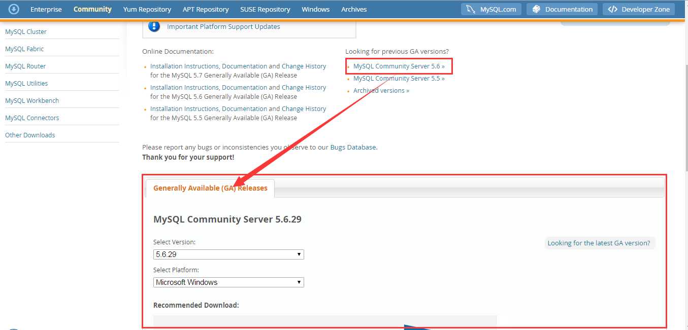Open Installation Instructions for MySQL 5.5 release
This screenshot has height=330, width=688.
185,108
